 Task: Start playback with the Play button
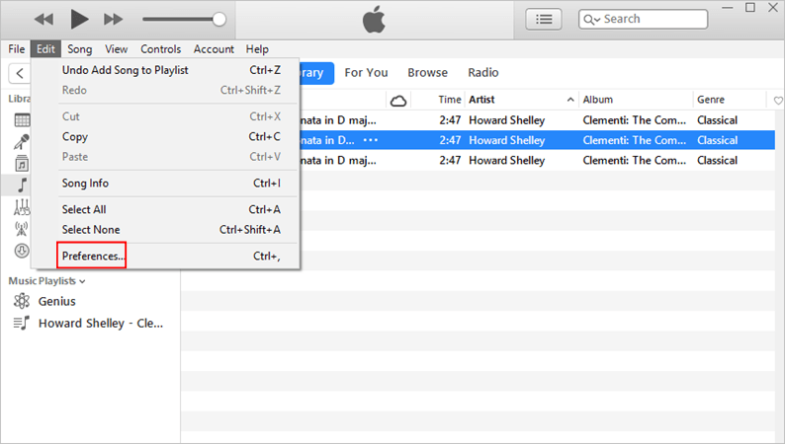[x=79, y=19]
